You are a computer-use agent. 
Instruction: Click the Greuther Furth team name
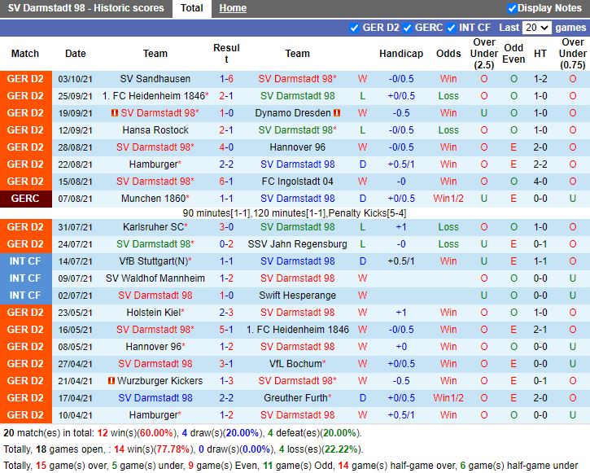pos(295,398)
